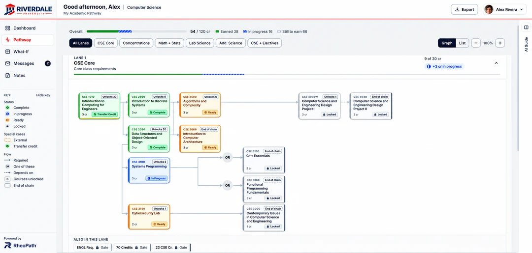This screenshot has height=253, width=532.
Task: Click Alex Rivera's avatar photo
Action: point(489,9)
